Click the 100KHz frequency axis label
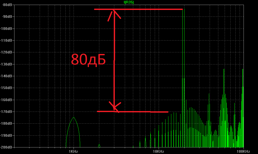Viewport: 258px width, 154px height. [243, 152]
